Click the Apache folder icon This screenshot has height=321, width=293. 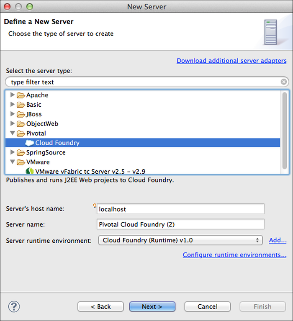coord(21,95)
